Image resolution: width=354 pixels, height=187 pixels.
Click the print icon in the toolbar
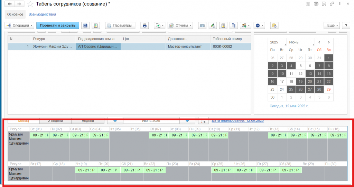coord(145,26)
